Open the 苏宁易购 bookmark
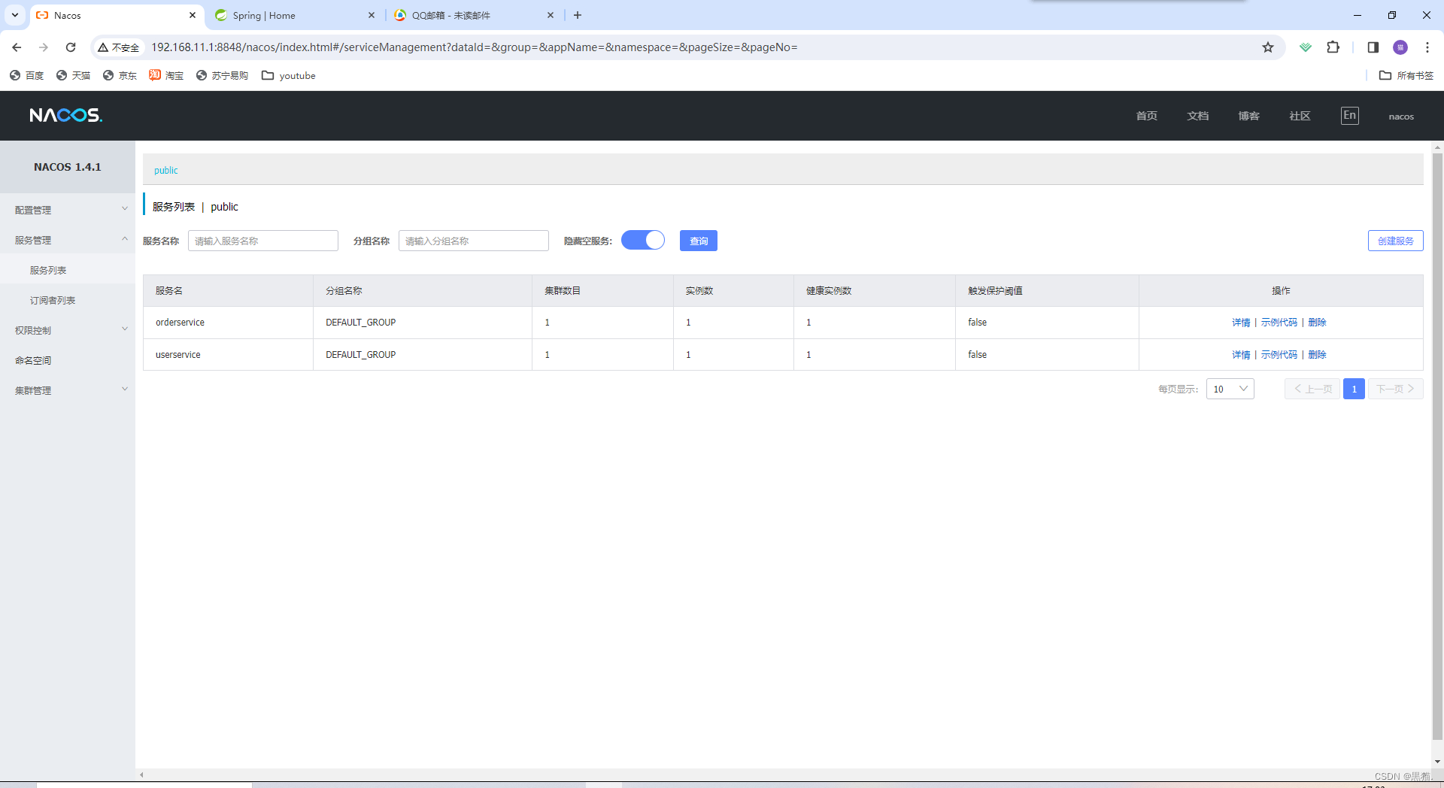This screenshot has width=1444, height=788. pos(222,75)
